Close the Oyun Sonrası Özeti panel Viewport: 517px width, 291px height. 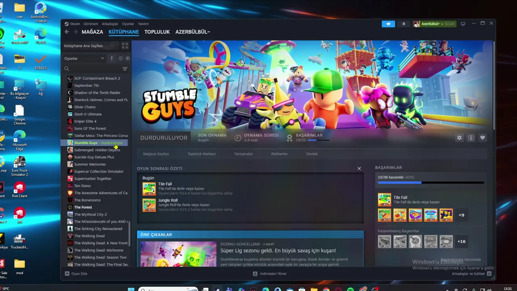pos(359,169)
